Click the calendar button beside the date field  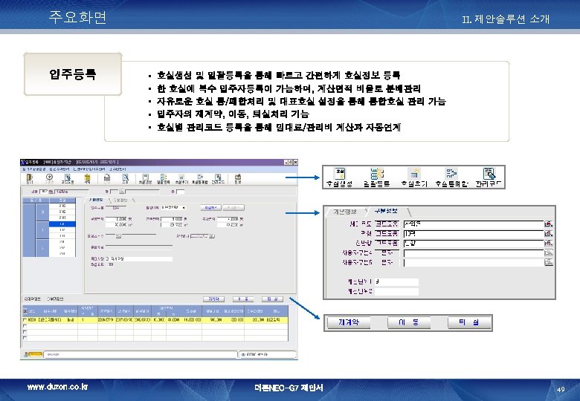(x=212, y=236)
